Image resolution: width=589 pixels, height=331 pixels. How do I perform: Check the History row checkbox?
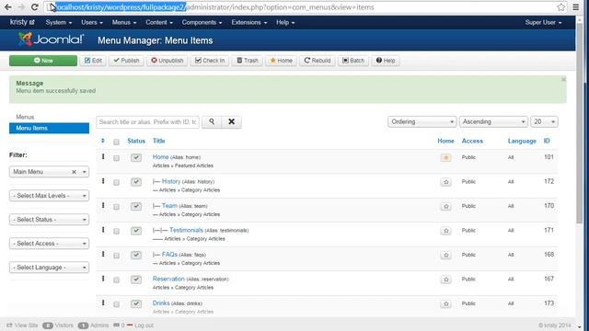point(117,182)
